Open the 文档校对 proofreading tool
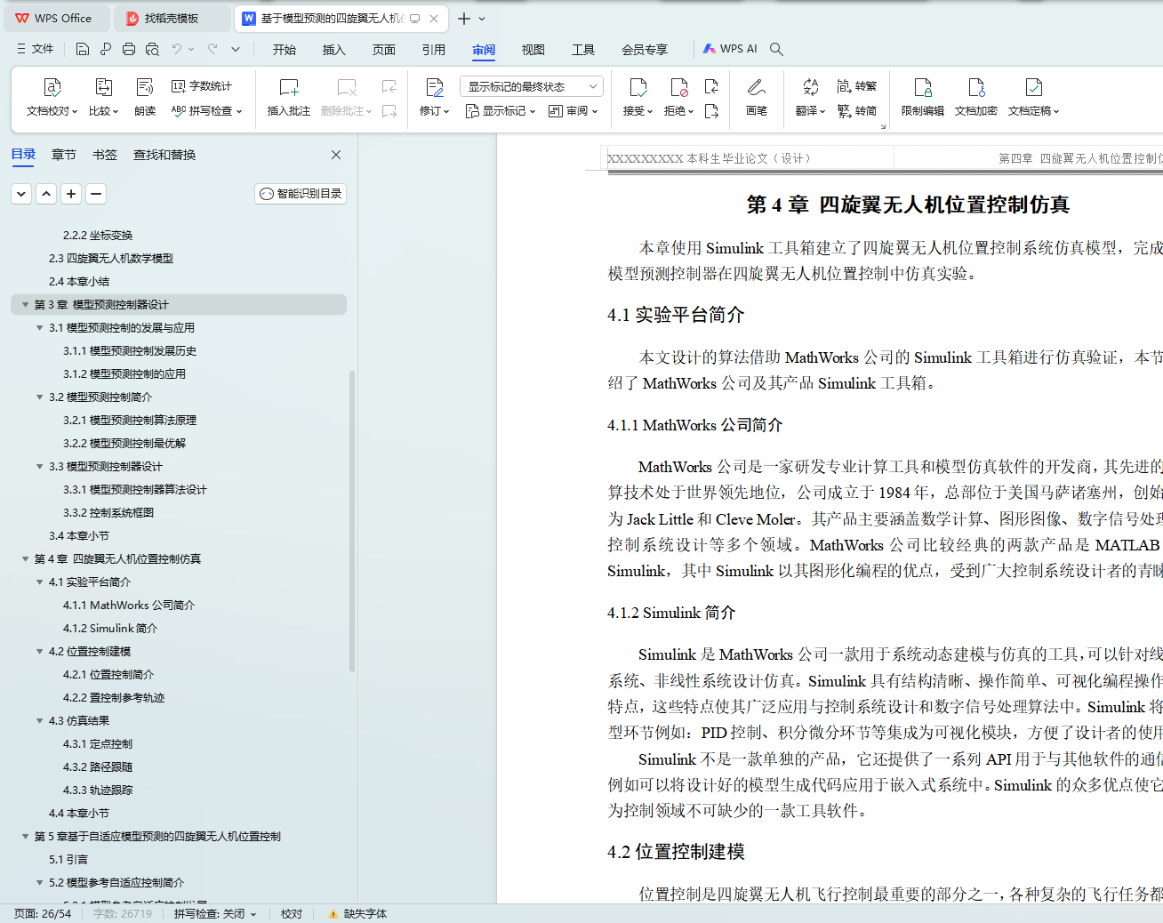1163x923 pixels. coord(52,97)
